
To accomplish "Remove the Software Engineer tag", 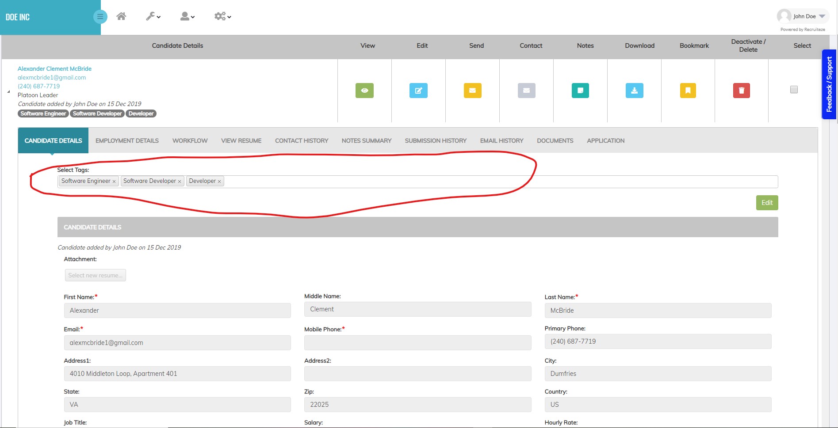I will click(x=114, y=181).
